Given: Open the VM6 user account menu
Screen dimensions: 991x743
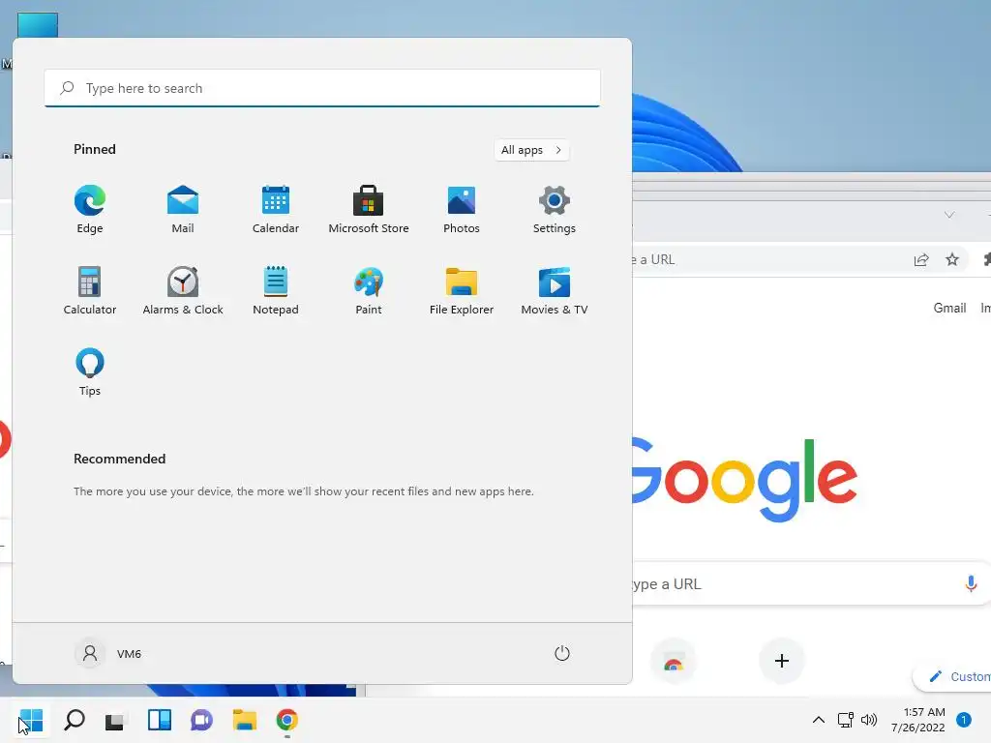Looking at the screenshot, I should [108, 653].
